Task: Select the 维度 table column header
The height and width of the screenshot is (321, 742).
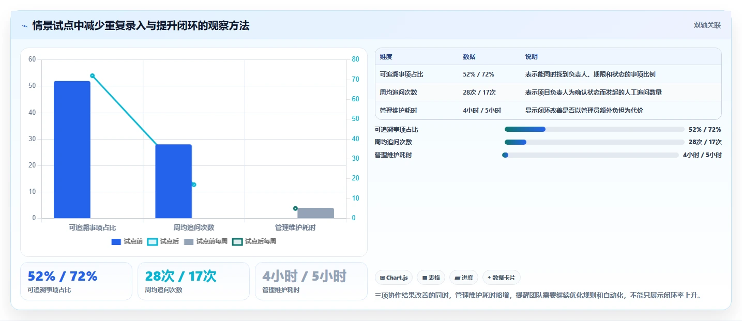Action: 386,57
